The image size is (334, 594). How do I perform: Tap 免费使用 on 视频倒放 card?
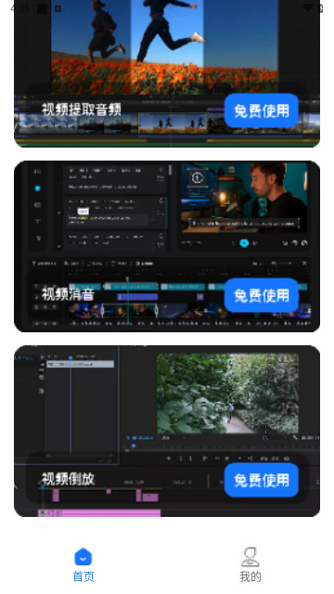coord(262,480)
